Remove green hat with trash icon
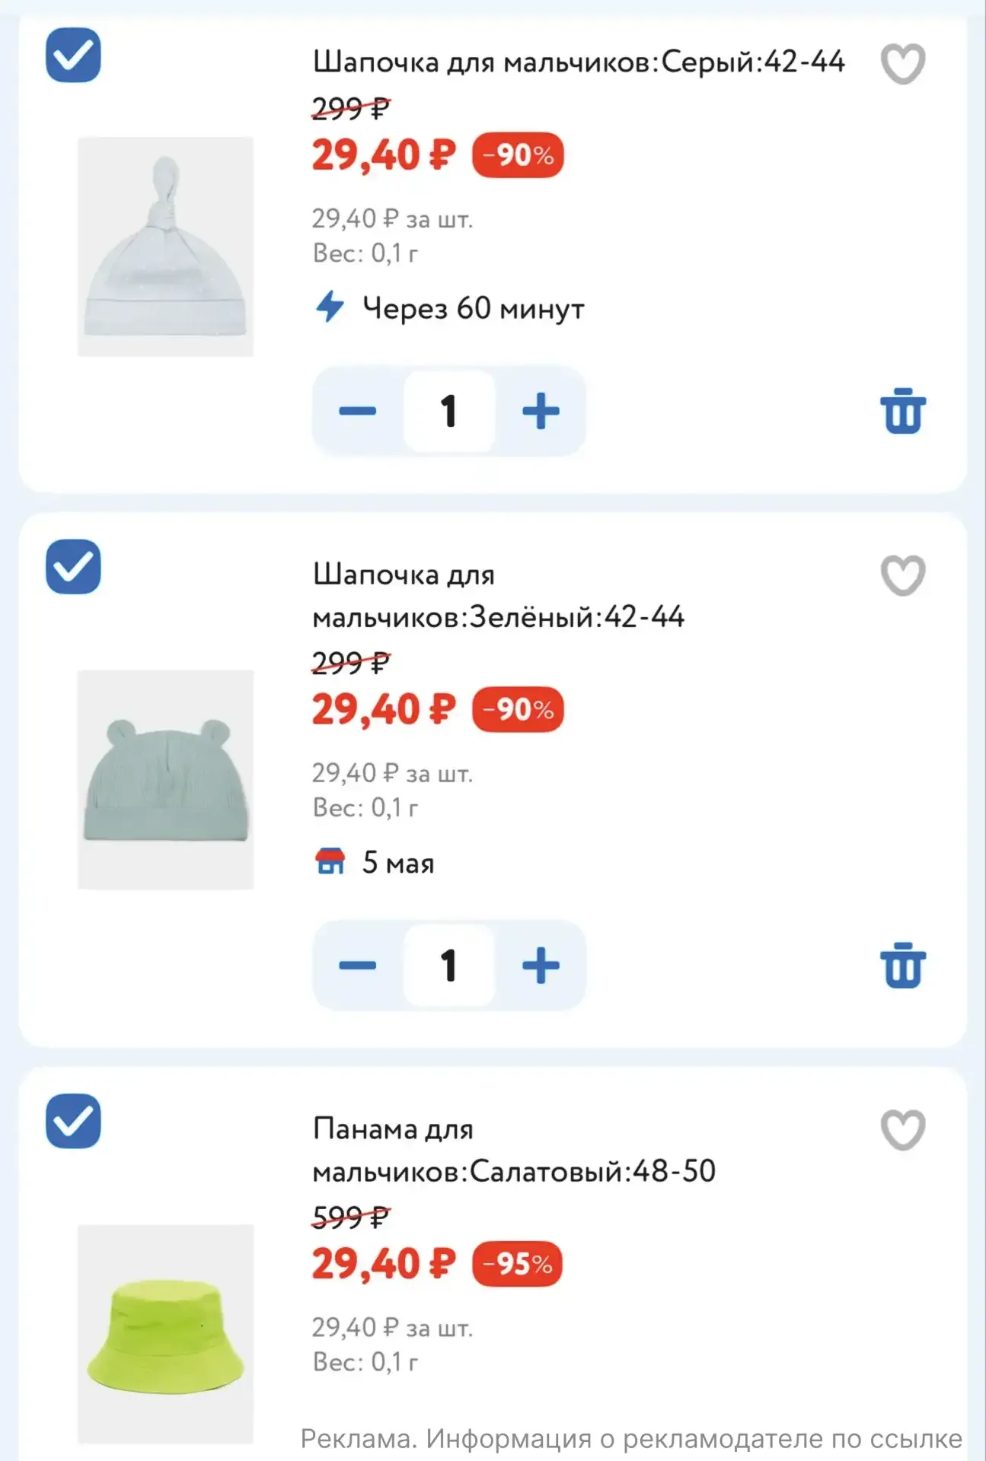The image size is (986, 1461). pos(903,966)
